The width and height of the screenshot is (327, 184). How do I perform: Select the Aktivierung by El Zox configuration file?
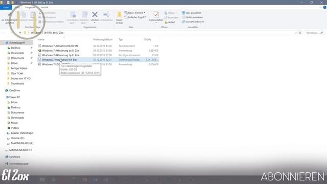[98, 55]
